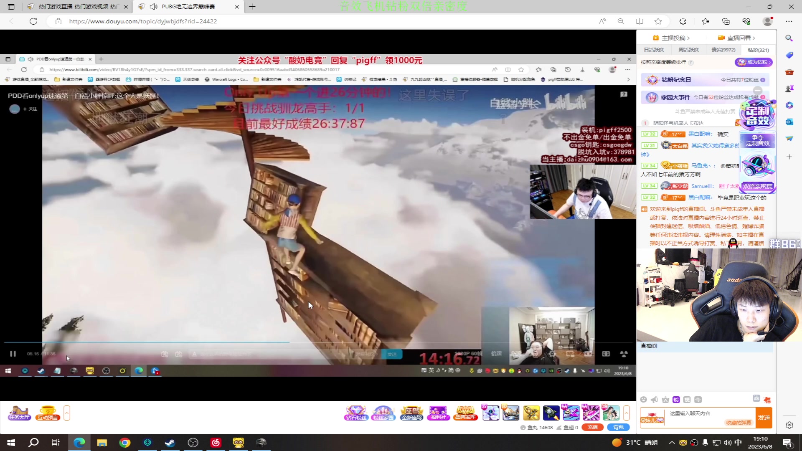Viewport: 802px width, 451px height.
Task: Switch to 贵宾(9972) tab
Action: pyautogui.click(x=723, y=50)
